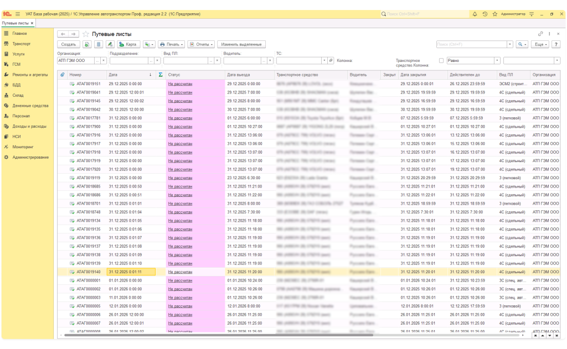The image size is (567, 349).
Task: Click the Карта map button
Action: point(127,44)
